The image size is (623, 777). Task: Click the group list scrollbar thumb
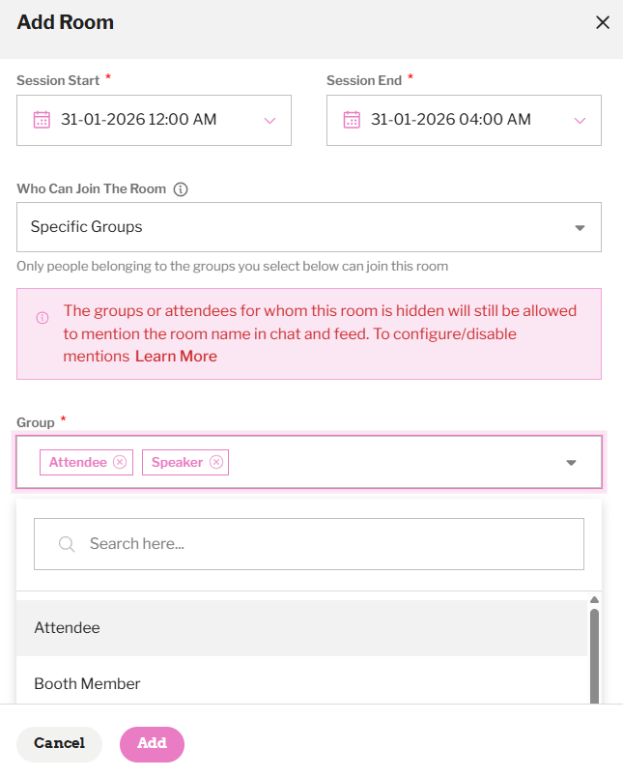click(x=594, y=656)
